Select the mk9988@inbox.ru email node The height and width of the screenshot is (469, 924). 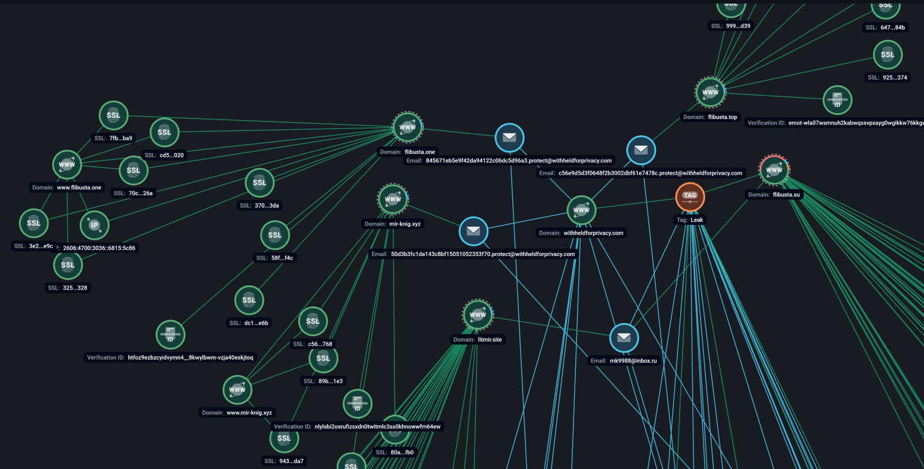point(624,338)
